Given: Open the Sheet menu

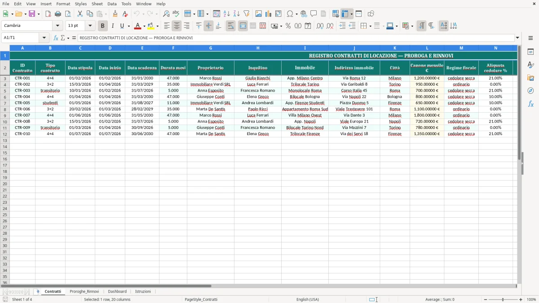Looking at the screenshot, I should point(97,4).
